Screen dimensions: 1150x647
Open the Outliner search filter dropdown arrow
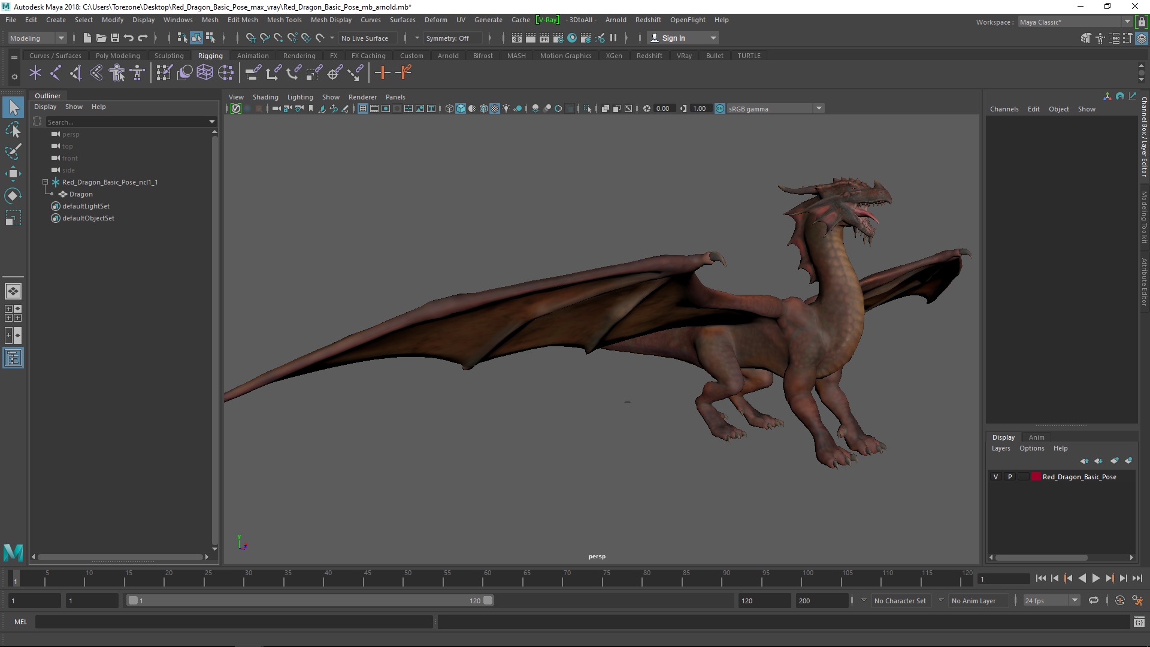[x=212, y=122]
